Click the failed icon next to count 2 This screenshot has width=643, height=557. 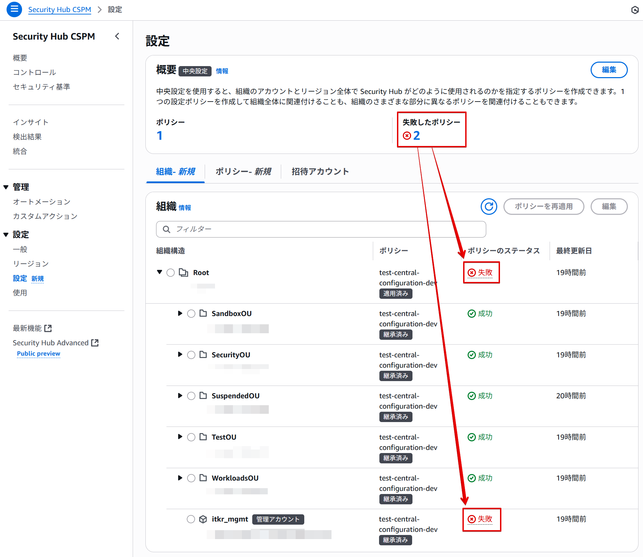(x=407, y=136)
